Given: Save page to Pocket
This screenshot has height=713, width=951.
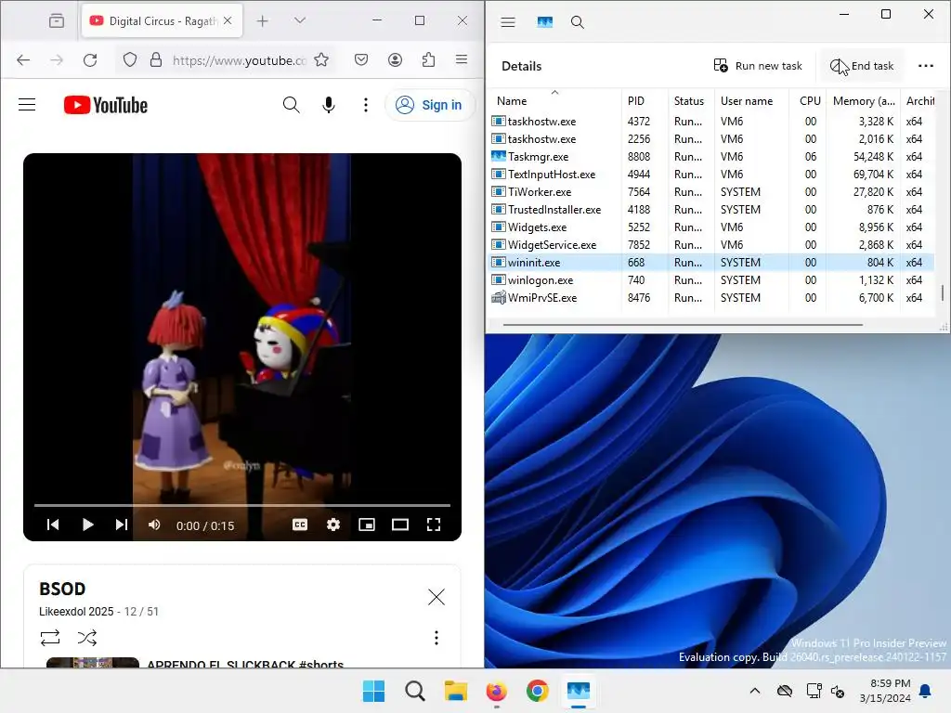Looking at the screenshot, I should coord(361,59).
